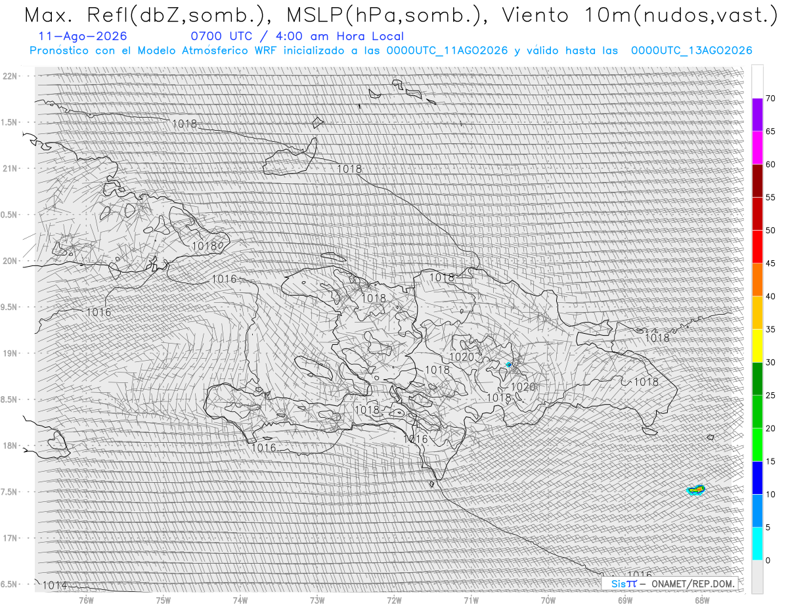Pick the bright green 15–20 dBZ swatch
This screenshot has height=609, width=788.
pos(757,445)
